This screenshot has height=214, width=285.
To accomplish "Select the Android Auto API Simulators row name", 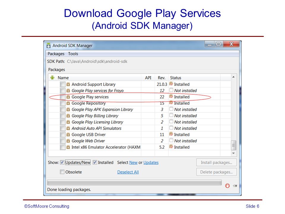I will pyautogui.click(x=96, y=128).
